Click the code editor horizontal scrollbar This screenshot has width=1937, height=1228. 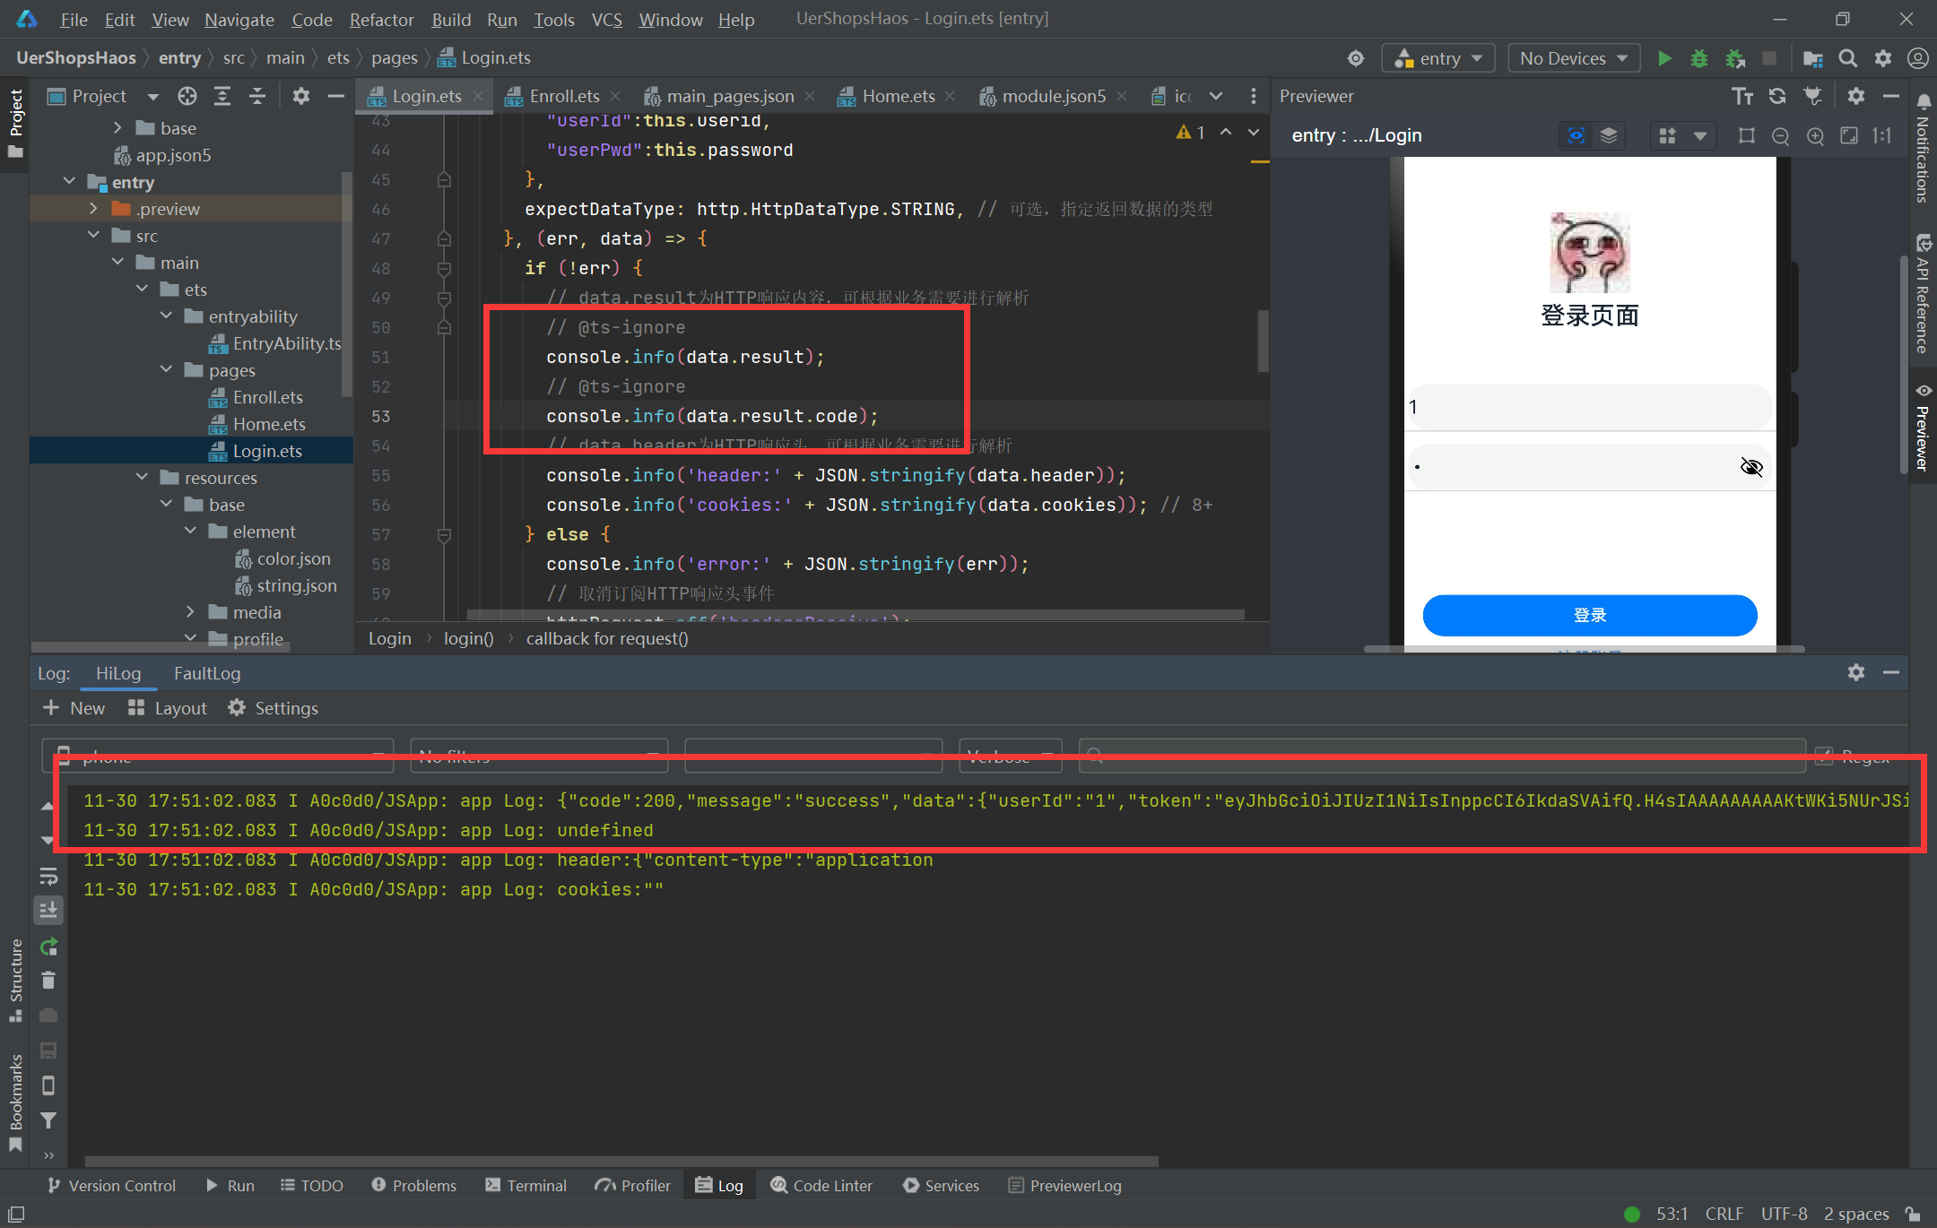pos(855,615)
